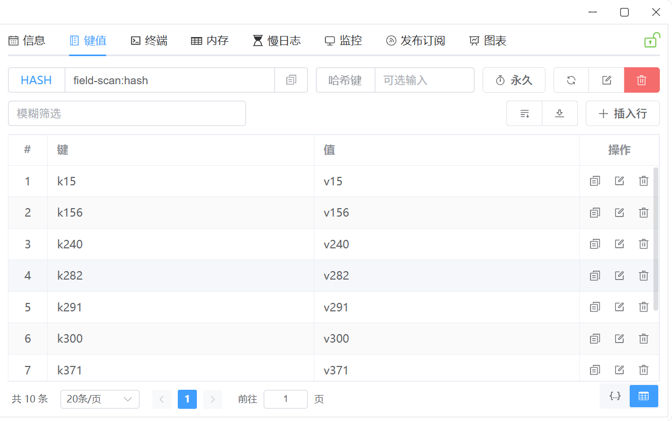Open the 终端 tab
The width and height of the screenshot is (672, 421).
[149, 41]
